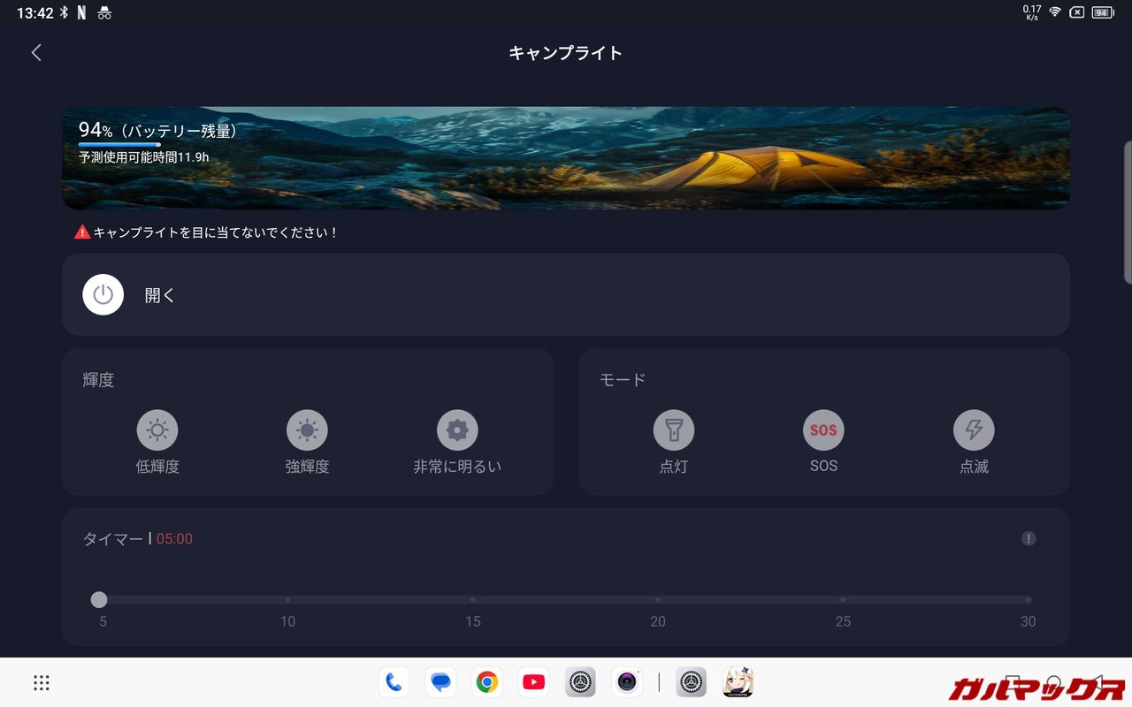Select the 非常に明るい very bright icon
This screenshot has width=1132, height=707.
coord(457,430)
